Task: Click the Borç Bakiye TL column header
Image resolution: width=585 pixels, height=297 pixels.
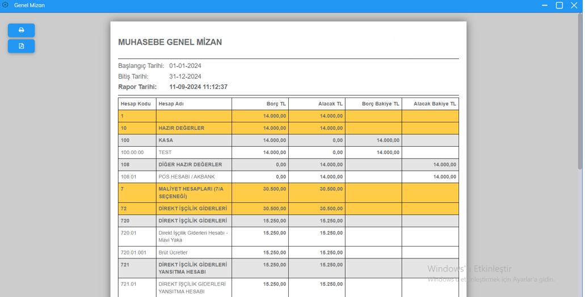Action: (x=380, y=104)
